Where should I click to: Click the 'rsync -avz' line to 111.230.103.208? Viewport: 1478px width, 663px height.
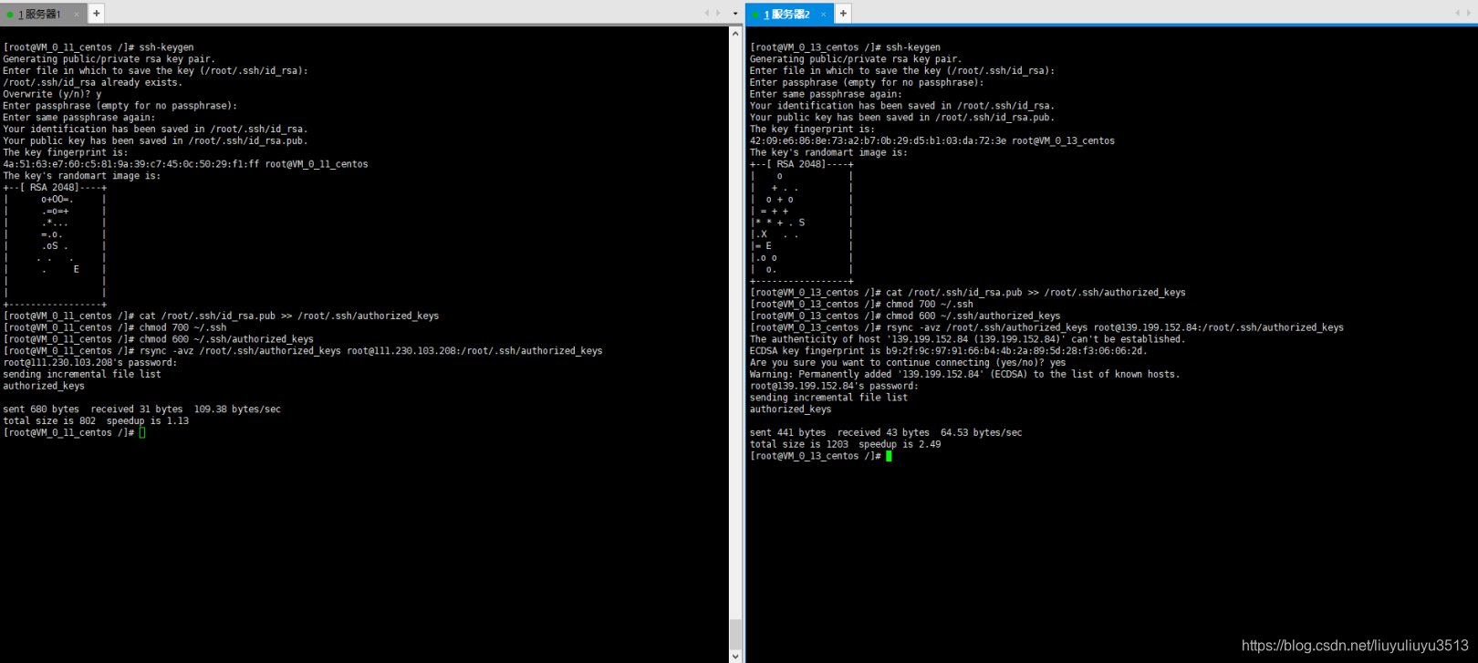[303, 351]
